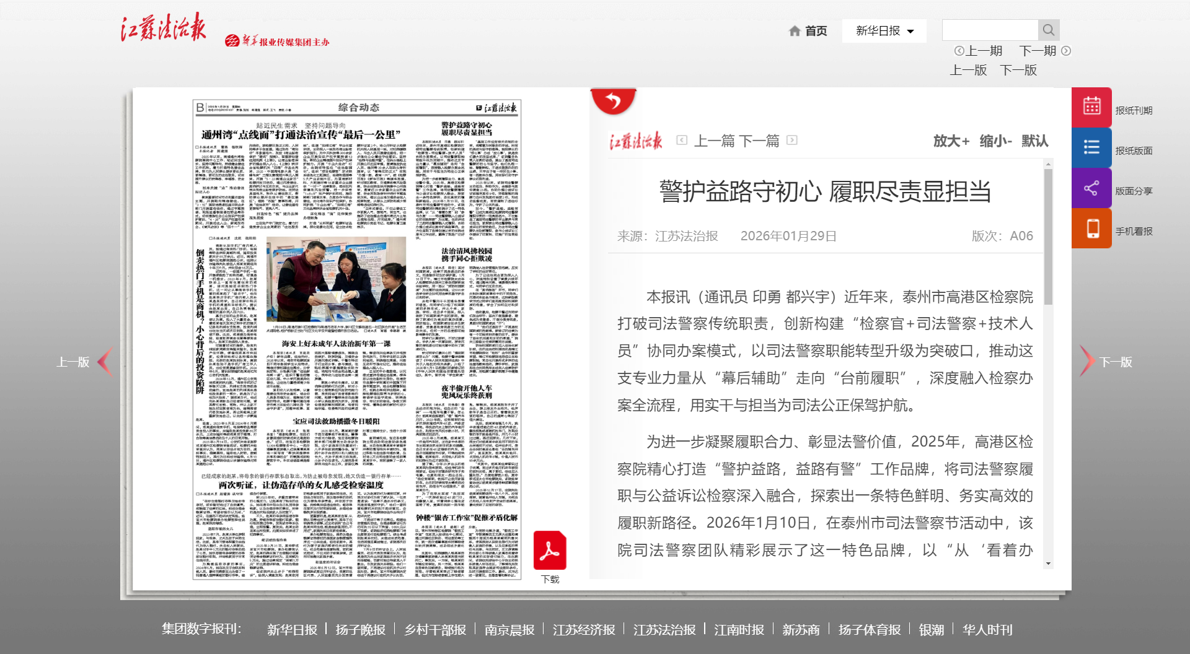Open the 江苏法治报 link at page bottom
The image size is (1190, 654).
[663, 629]
